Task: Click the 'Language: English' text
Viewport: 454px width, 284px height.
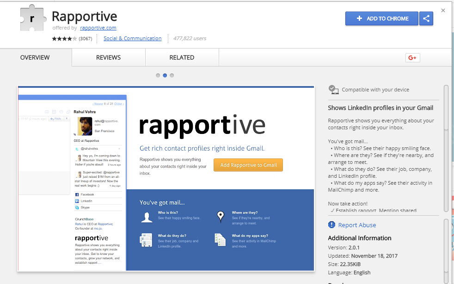Action: 349,272
